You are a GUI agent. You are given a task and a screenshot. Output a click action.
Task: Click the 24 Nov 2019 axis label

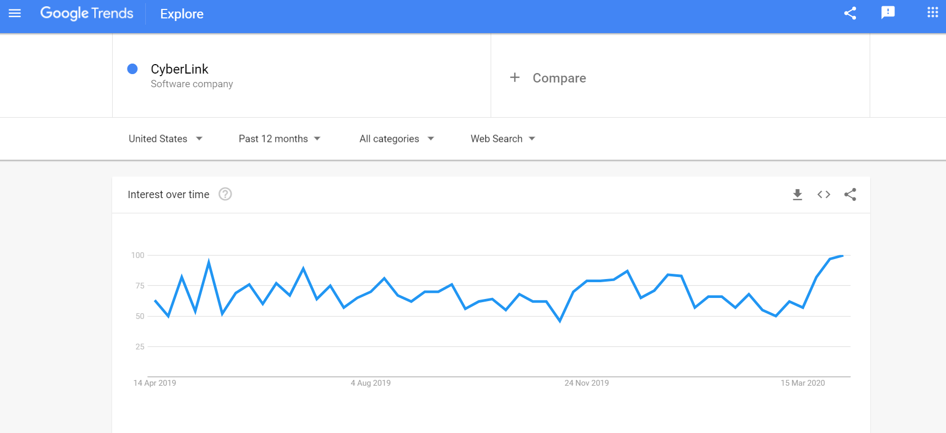(586, 383)
